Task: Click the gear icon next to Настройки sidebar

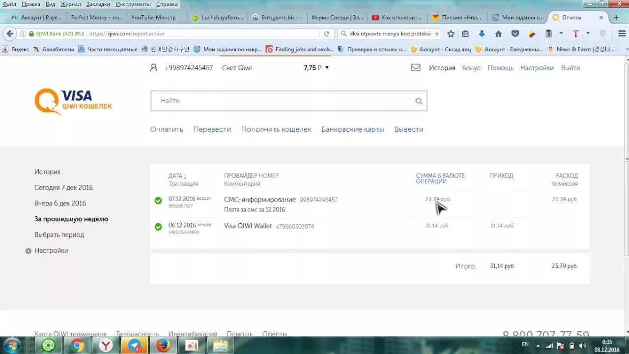Action: tap(29, 251)
